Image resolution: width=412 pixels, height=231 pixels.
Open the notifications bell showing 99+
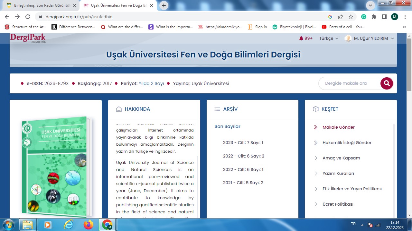click(x=306, y=38)
